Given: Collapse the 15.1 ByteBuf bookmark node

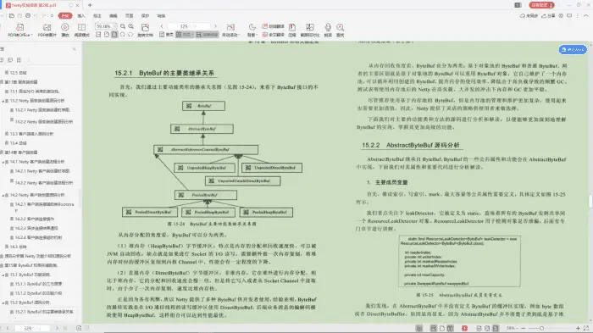Looking at the screenshot, I should pos(3,275).
